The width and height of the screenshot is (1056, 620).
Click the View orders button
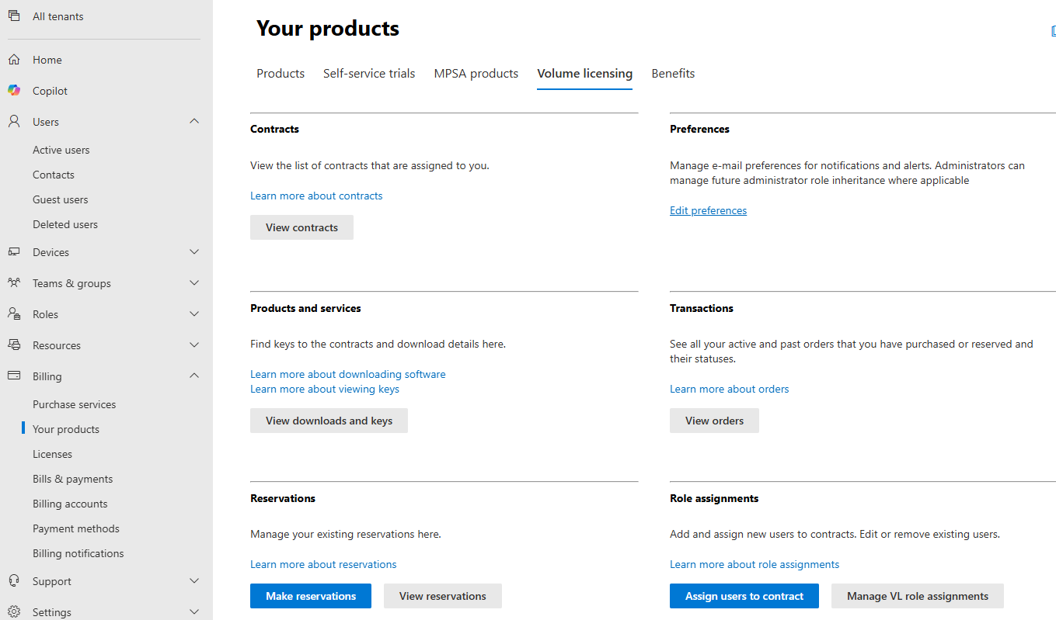[714, 421]
